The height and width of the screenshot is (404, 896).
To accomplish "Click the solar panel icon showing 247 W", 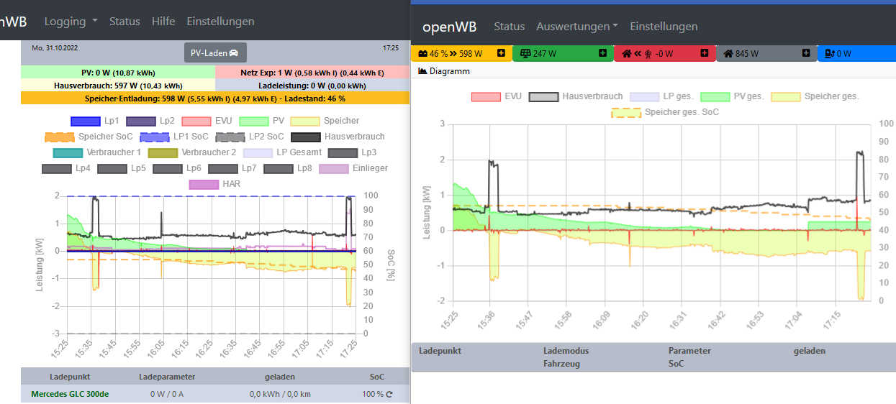I will pyautogui.click(x=526, y=53).
